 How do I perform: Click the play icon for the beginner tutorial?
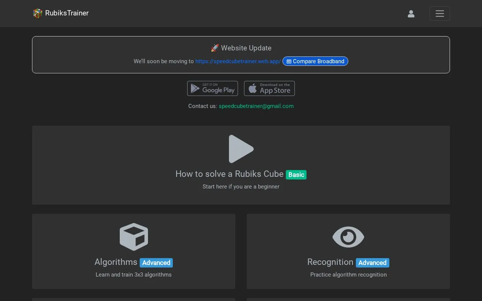pos(241,149)
